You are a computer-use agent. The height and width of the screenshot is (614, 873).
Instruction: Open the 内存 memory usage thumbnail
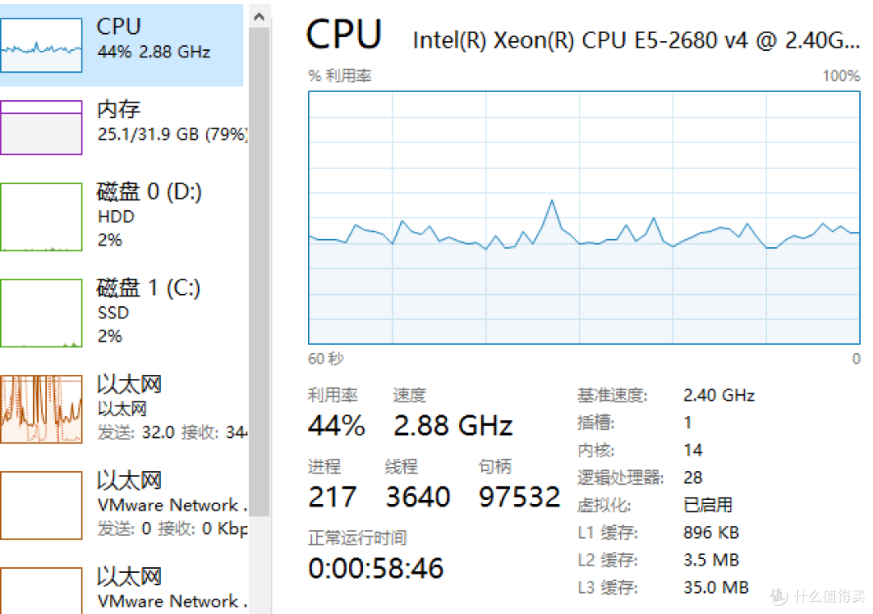coord(41,128)
